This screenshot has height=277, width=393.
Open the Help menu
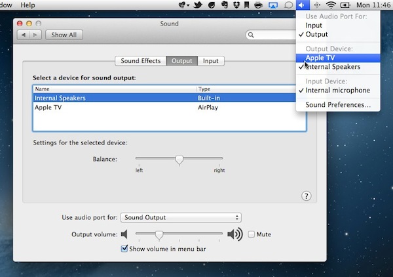pos(28,5)
